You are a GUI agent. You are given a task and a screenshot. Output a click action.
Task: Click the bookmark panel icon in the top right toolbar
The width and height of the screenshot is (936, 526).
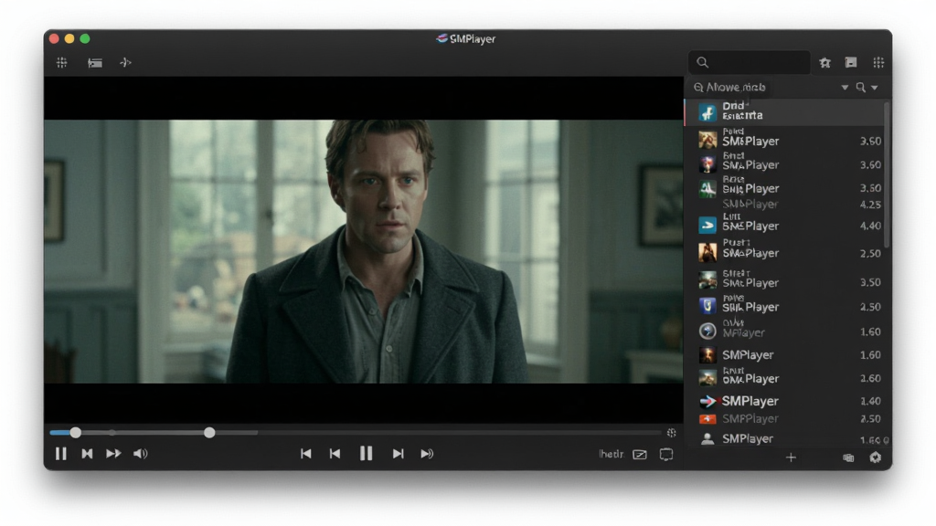851,62
